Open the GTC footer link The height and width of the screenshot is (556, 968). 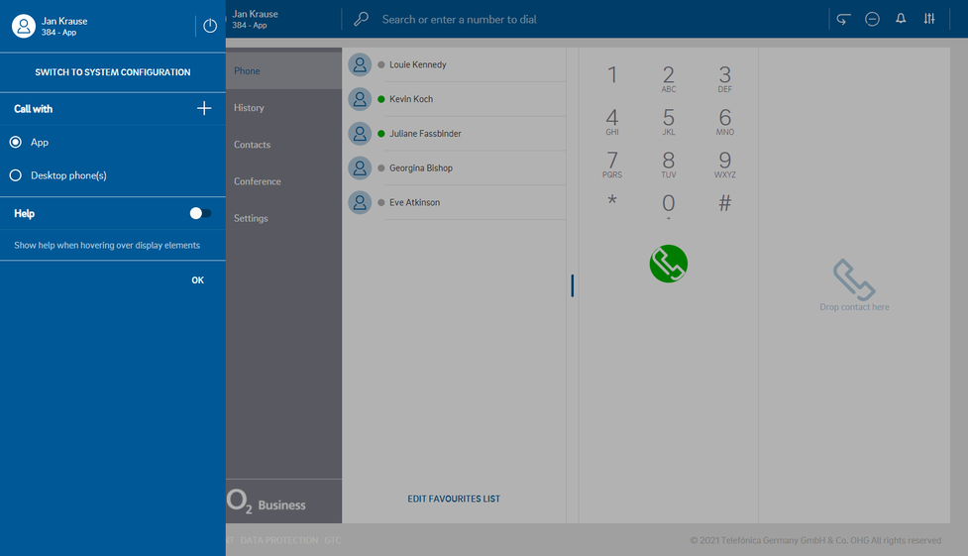tap(333, 540)
